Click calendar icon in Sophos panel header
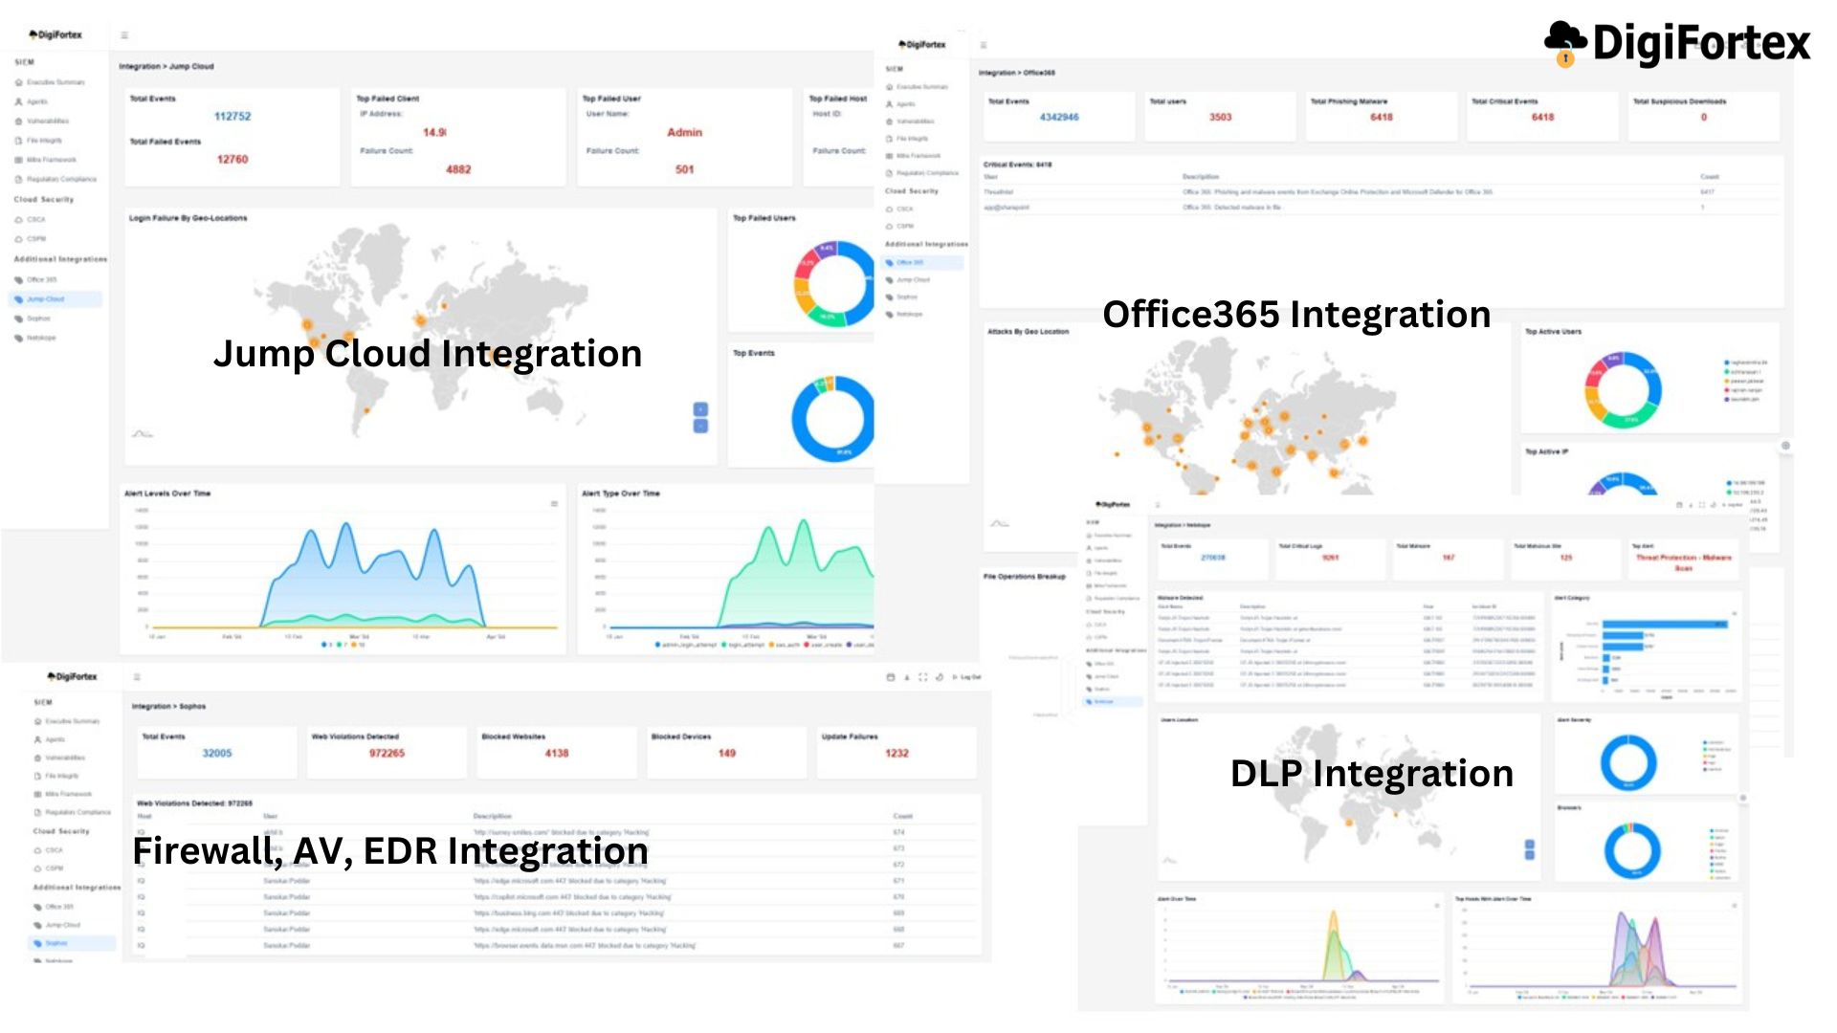Screen dimensions: 1837x1033 [891, 677]
